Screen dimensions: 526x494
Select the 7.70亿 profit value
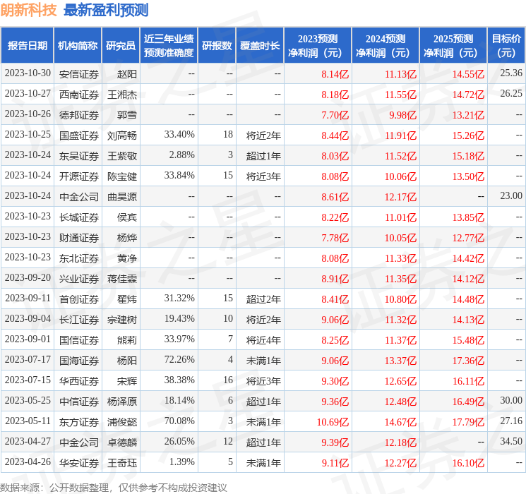point(335,115)
